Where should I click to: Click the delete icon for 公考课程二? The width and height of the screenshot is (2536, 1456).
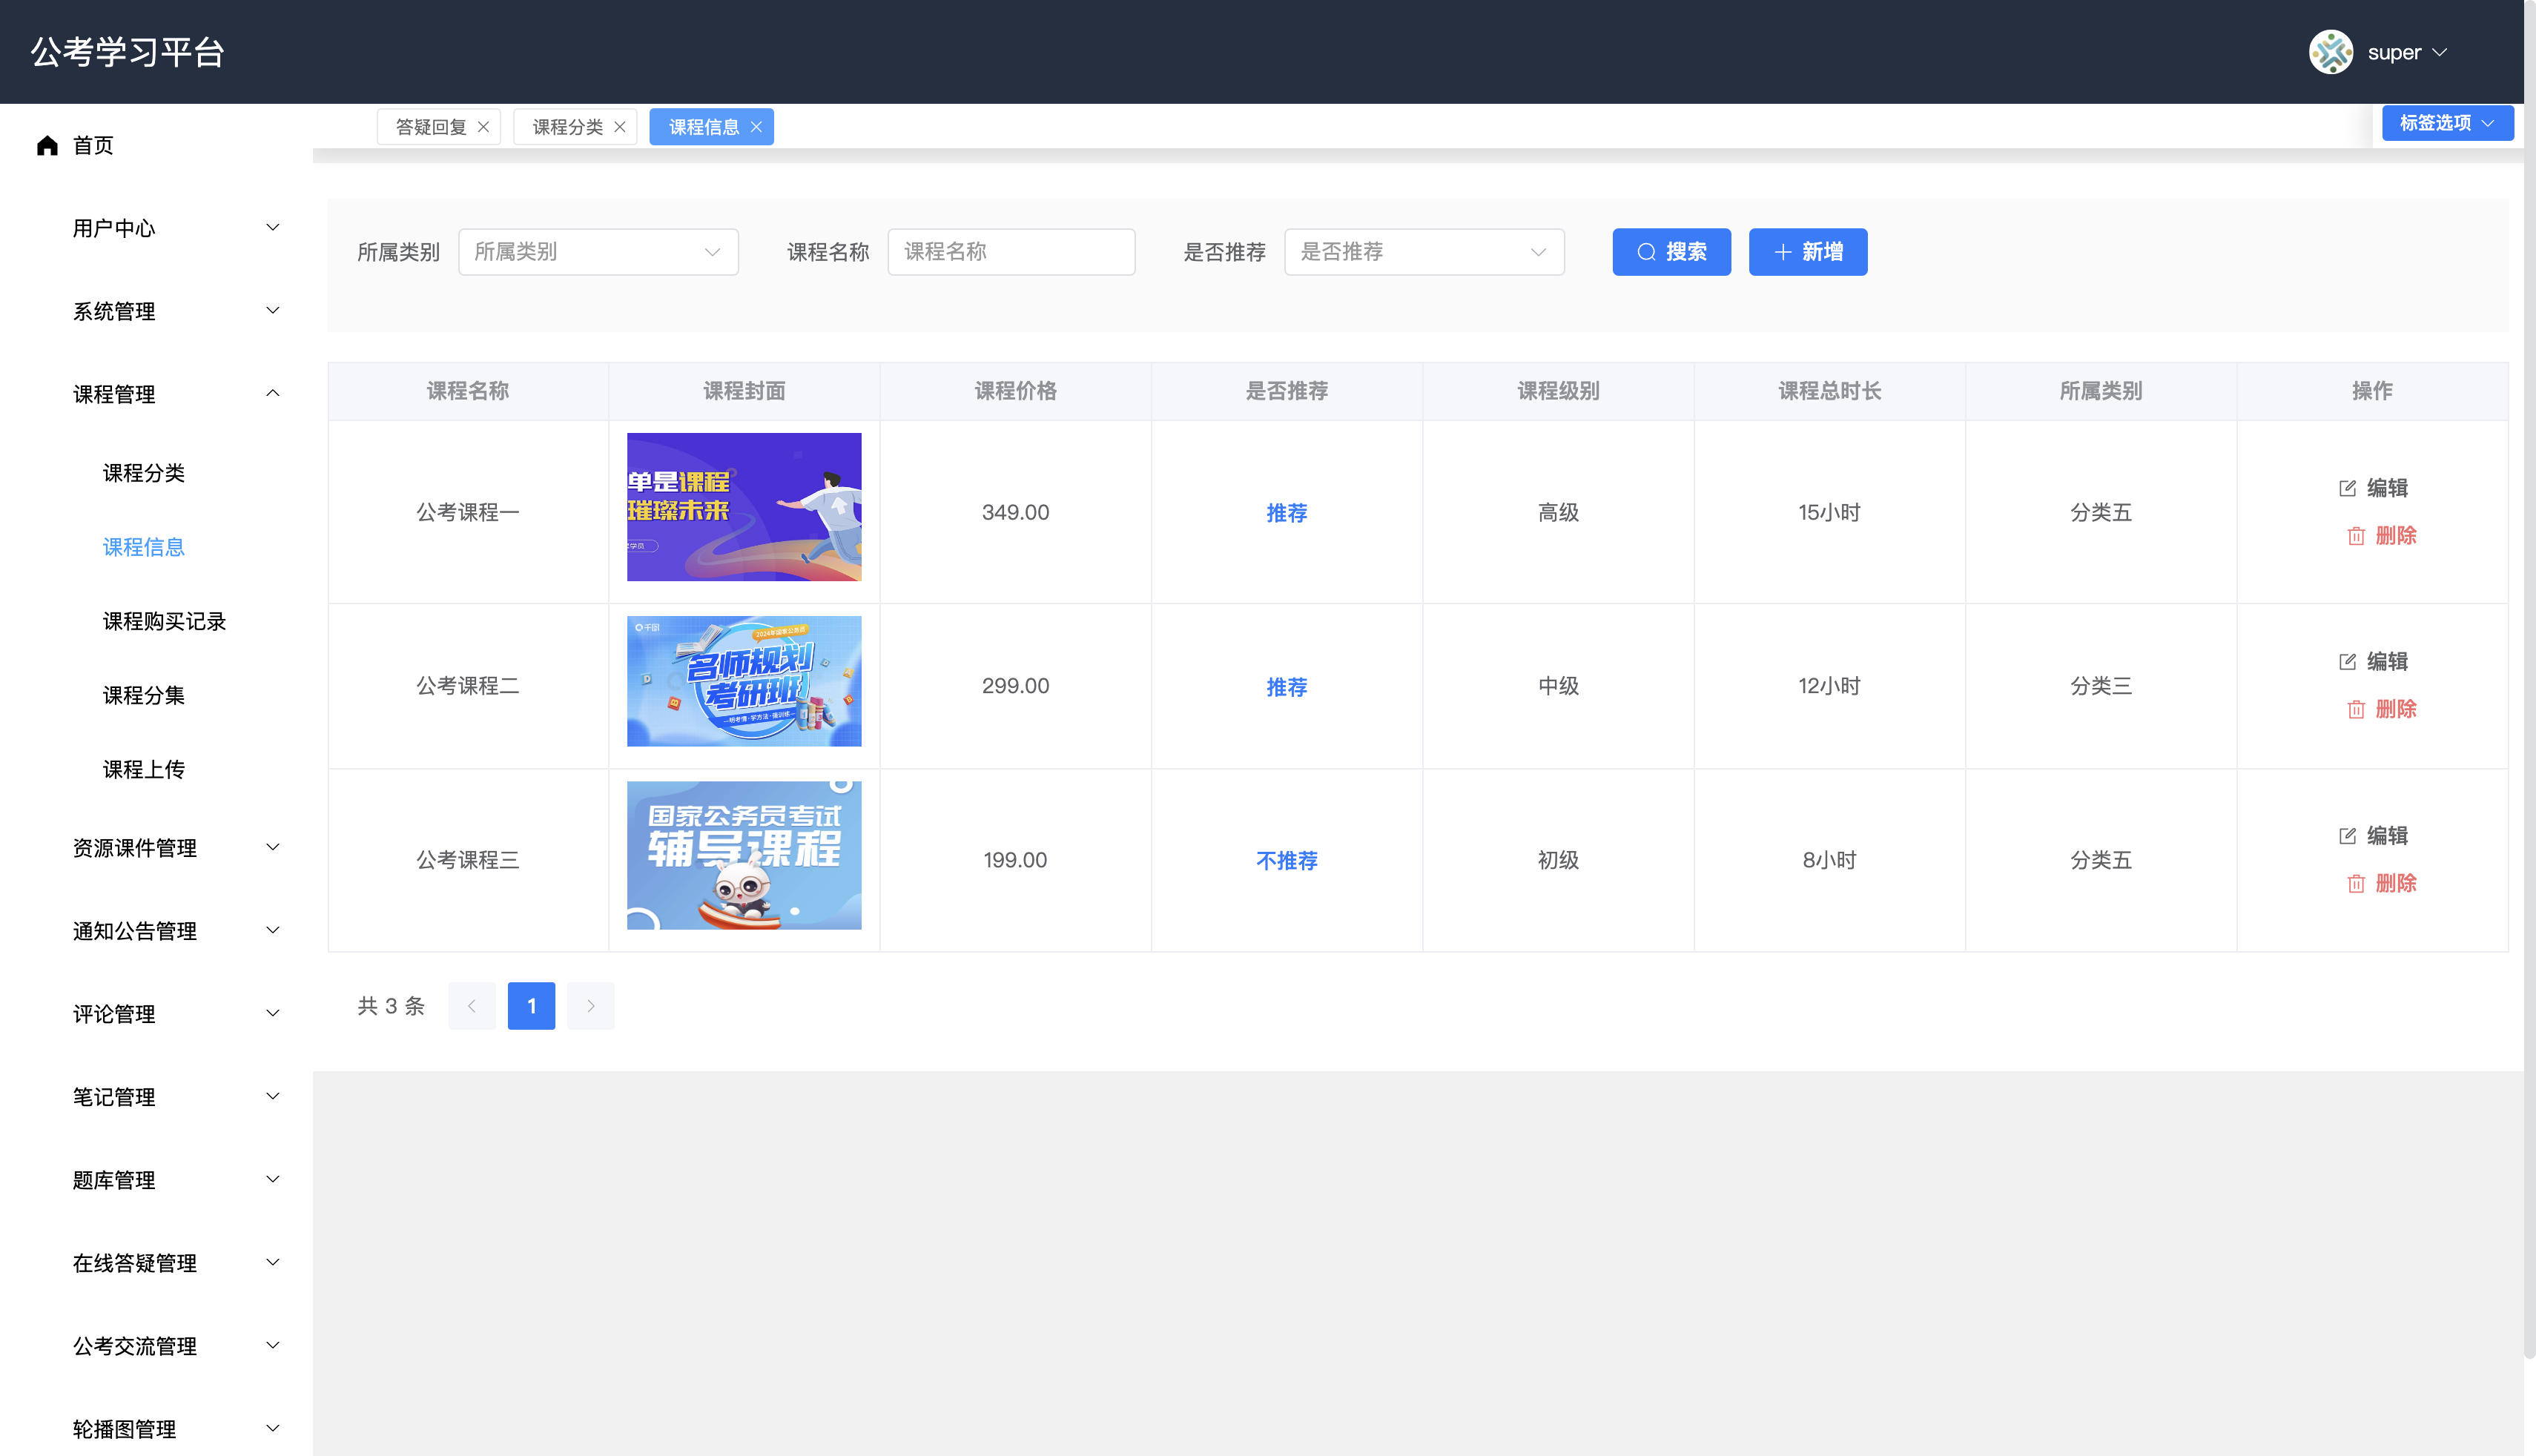point(2357,710)
